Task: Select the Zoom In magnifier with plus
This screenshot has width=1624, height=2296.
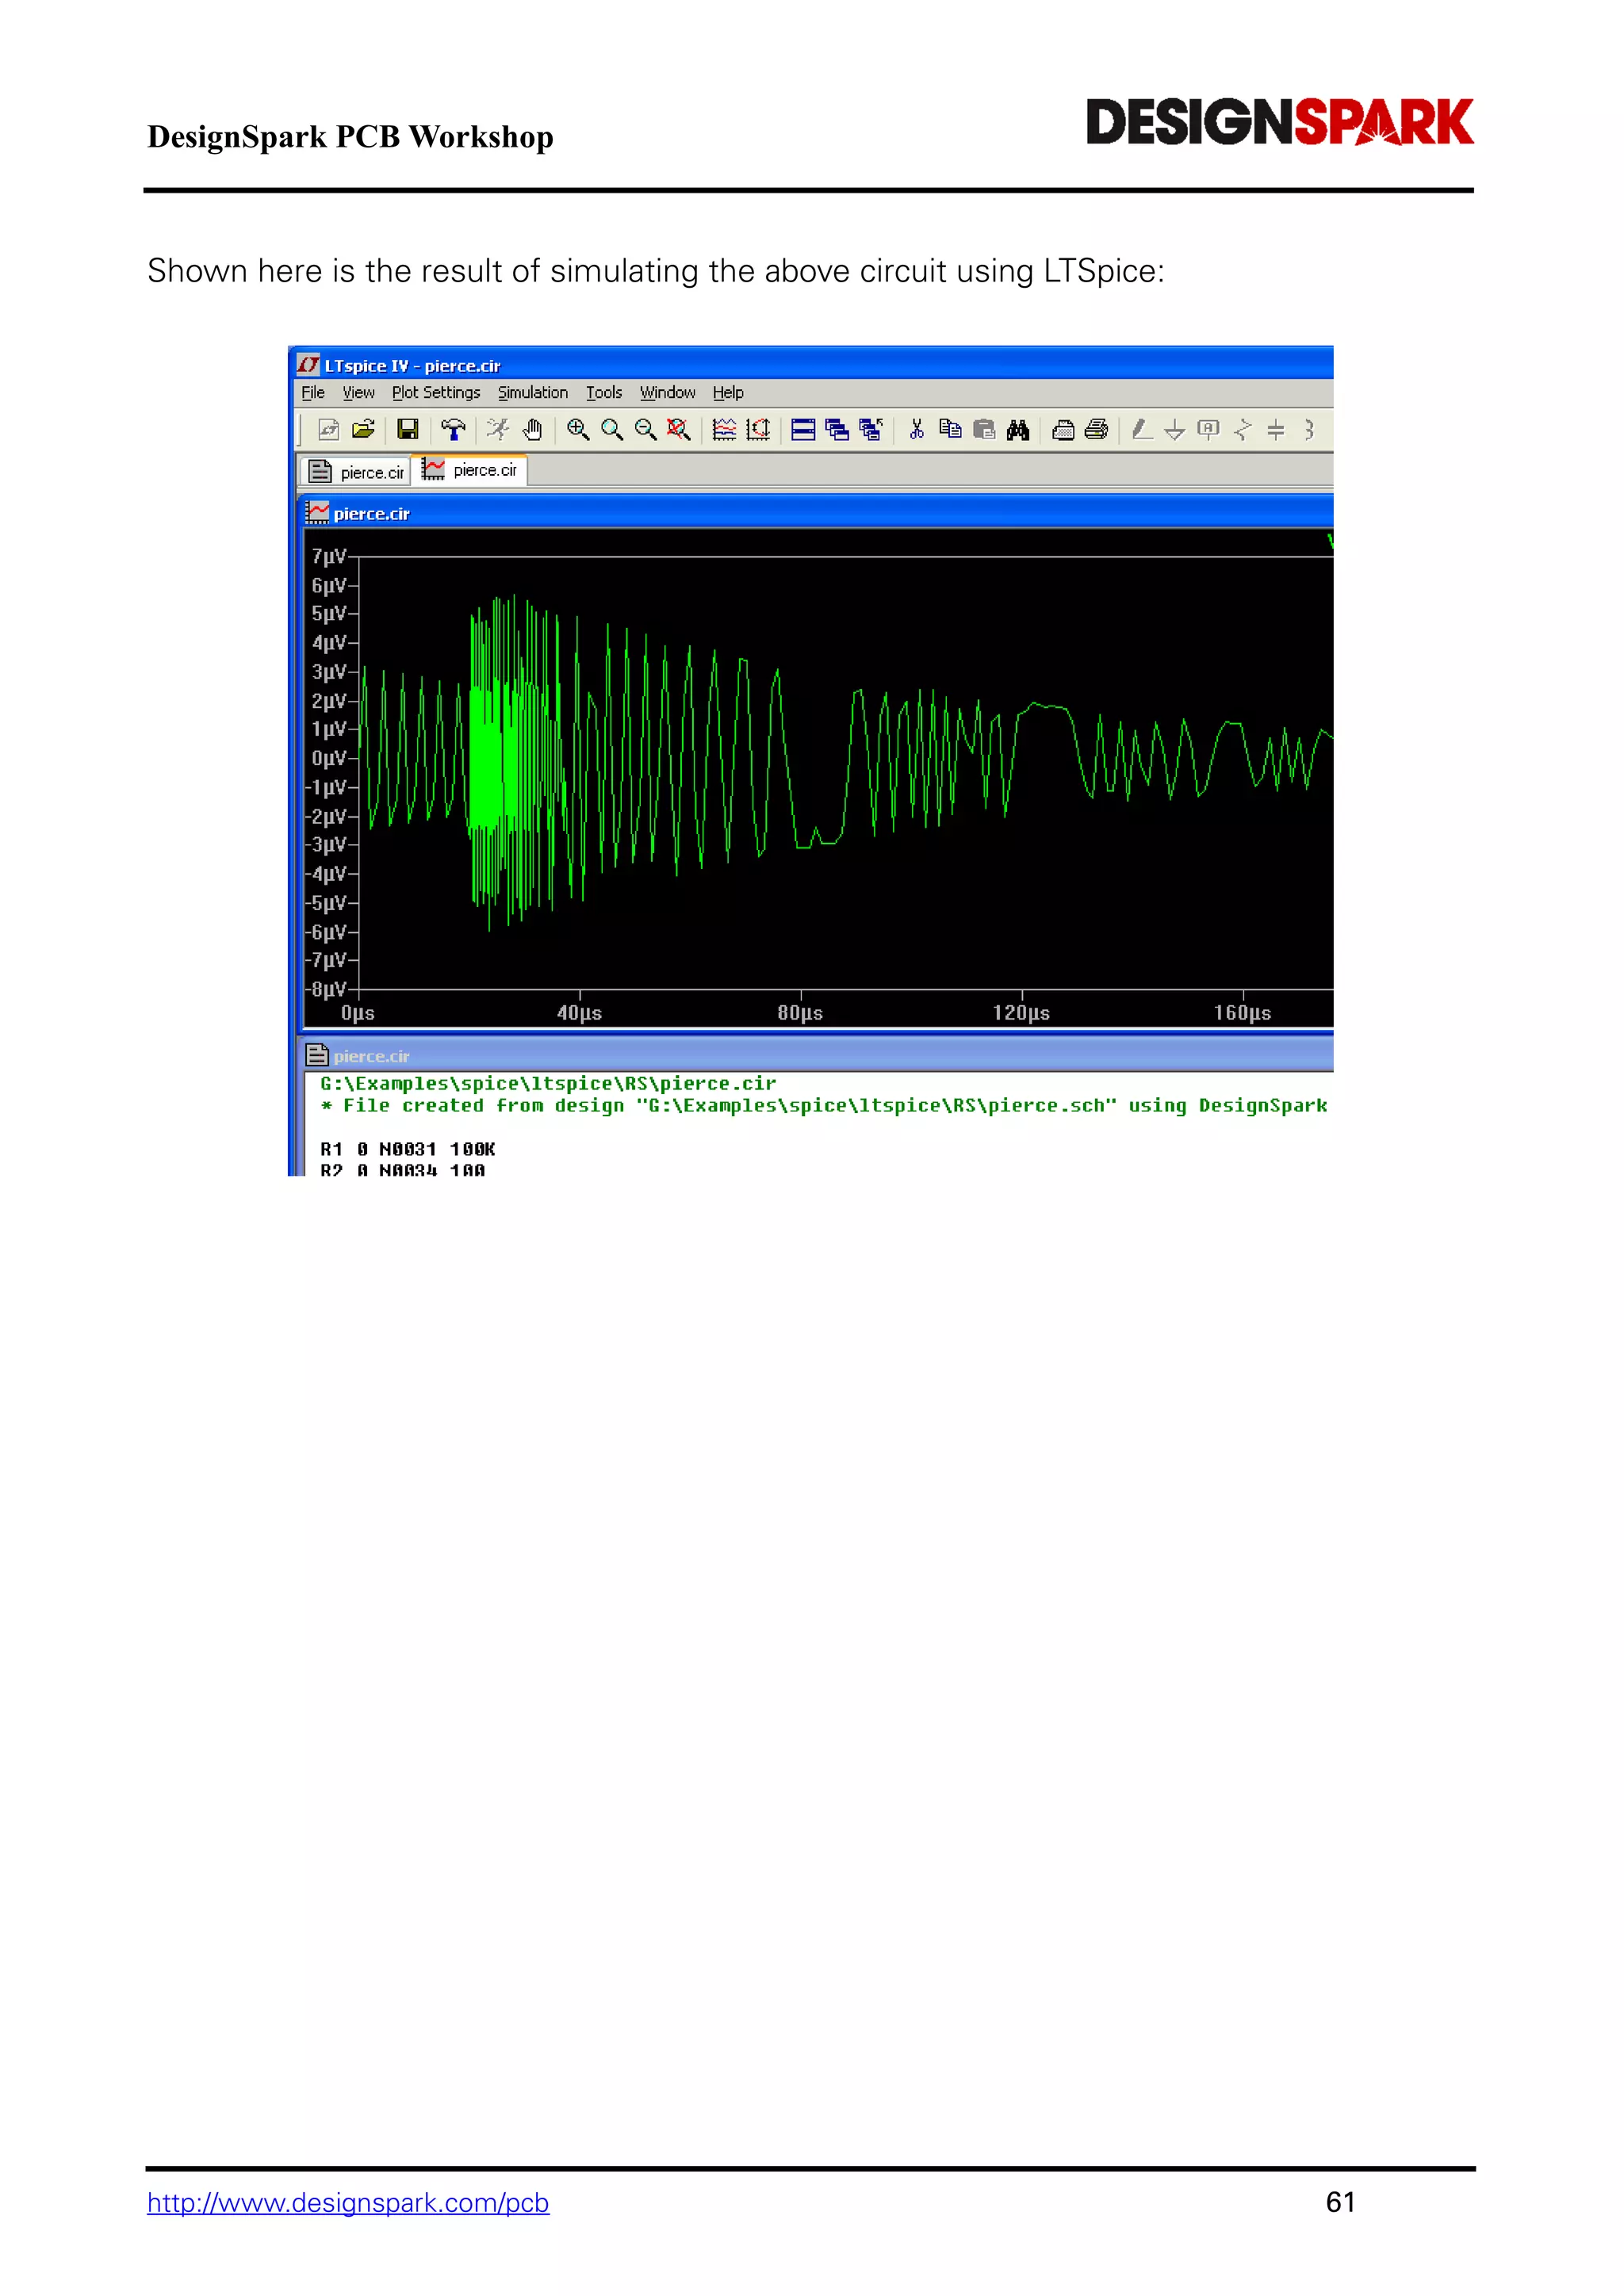Action: 578,430
